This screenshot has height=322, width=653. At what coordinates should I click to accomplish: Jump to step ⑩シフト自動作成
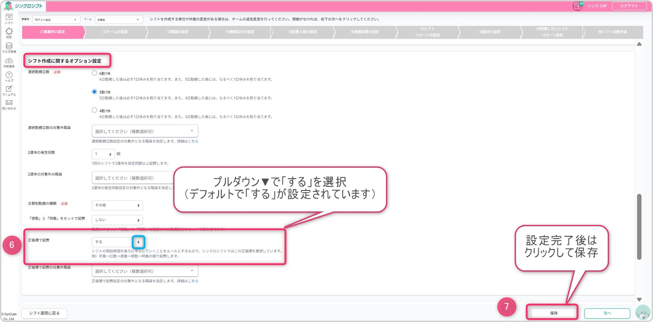(x=612, y=32)
